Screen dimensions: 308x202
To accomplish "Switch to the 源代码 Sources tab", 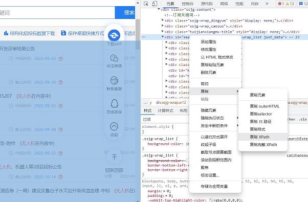I will [x=207, y=4].
